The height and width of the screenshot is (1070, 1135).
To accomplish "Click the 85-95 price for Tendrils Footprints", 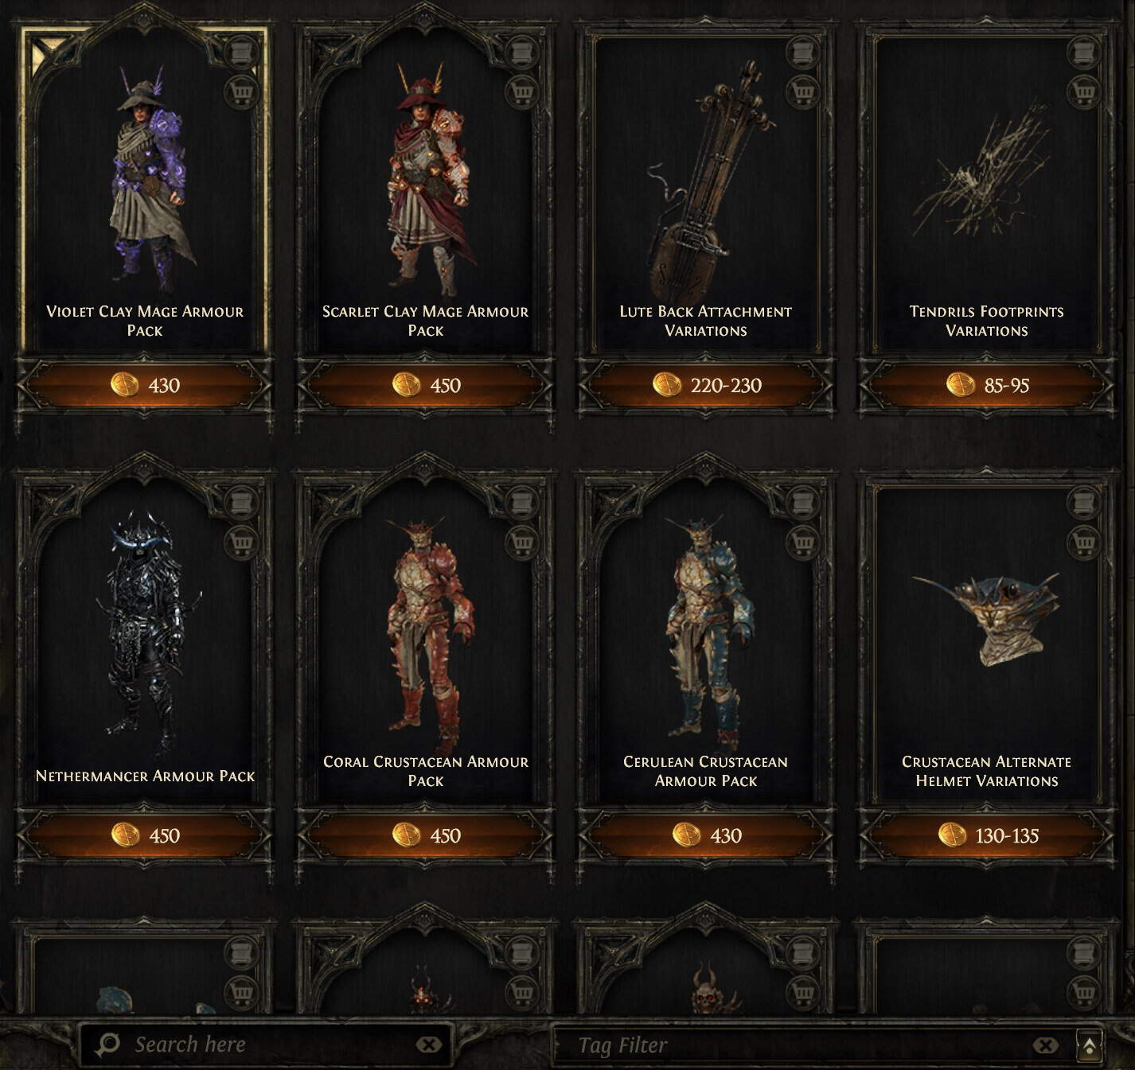I will (x=987, y=385).
